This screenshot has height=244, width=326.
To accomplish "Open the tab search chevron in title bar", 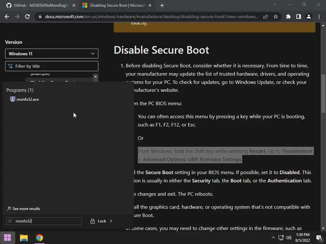I will pyautogui.click(x=275, y=4).
